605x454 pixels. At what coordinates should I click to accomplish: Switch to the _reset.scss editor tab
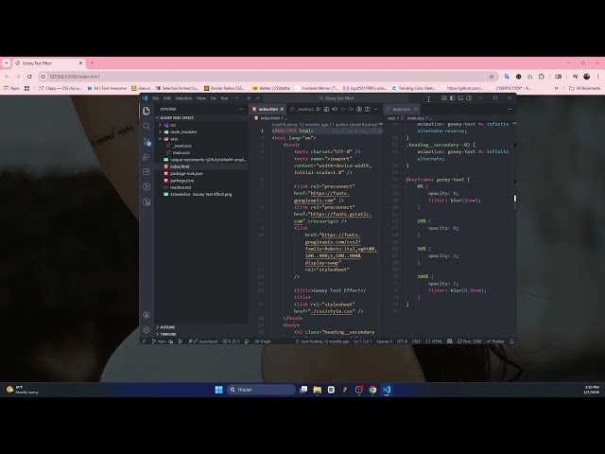pyautogui.click(x=302, y=110)
